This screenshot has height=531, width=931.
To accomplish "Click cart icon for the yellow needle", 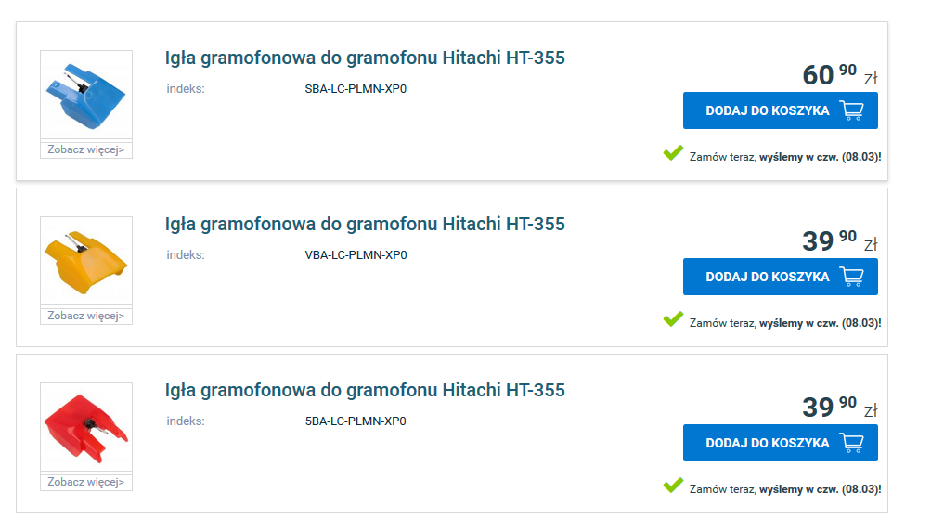I will 851,277.
